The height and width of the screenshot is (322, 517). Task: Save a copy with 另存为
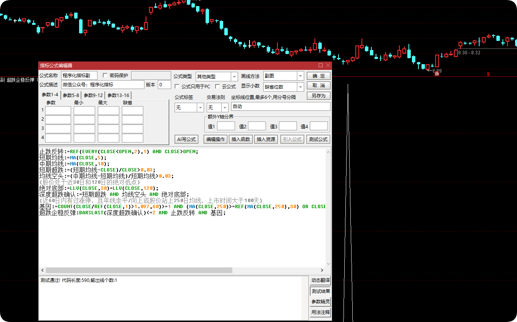318,96
